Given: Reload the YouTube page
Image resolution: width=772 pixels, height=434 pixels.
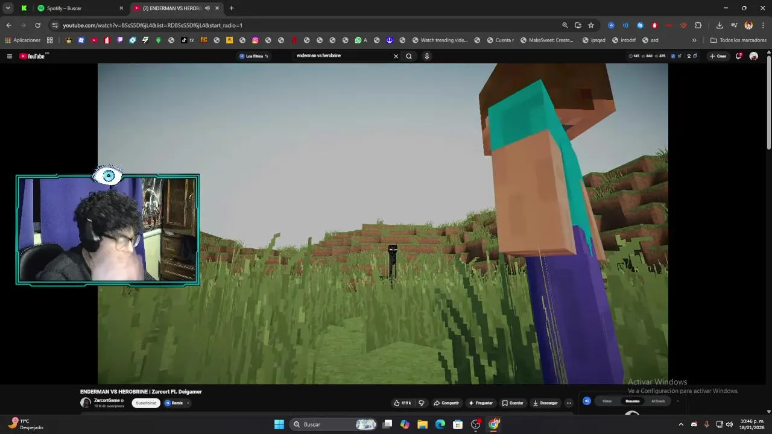Looking at the screenshot, I should pos(37,25).
